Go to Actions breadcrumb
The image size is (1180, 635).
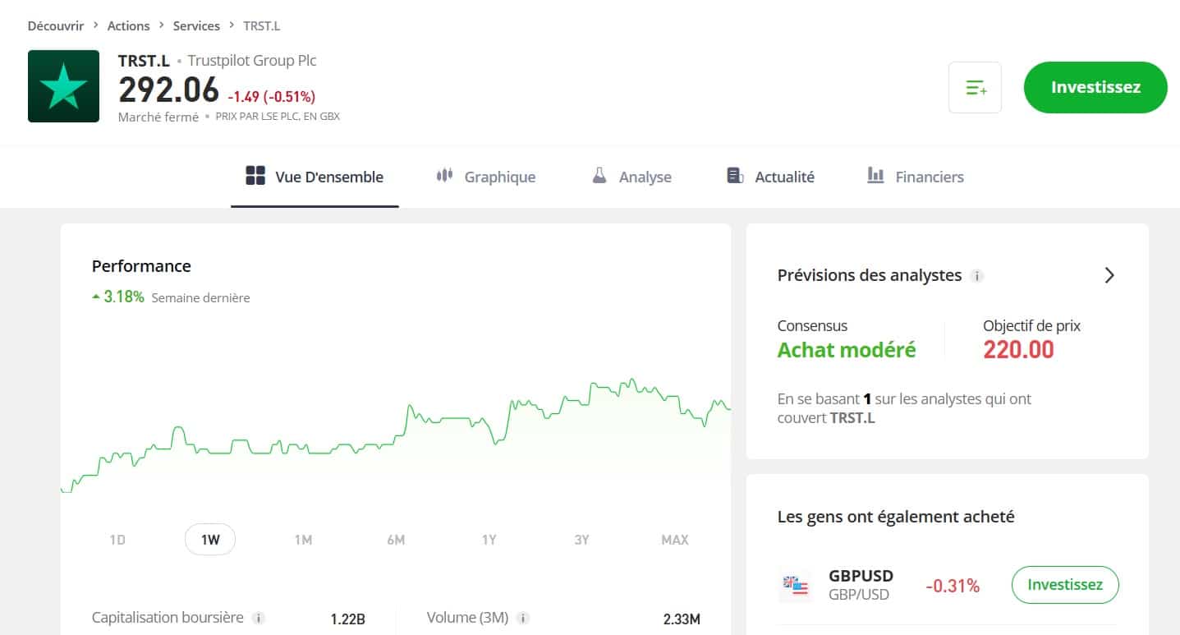(x=129, y=25)
